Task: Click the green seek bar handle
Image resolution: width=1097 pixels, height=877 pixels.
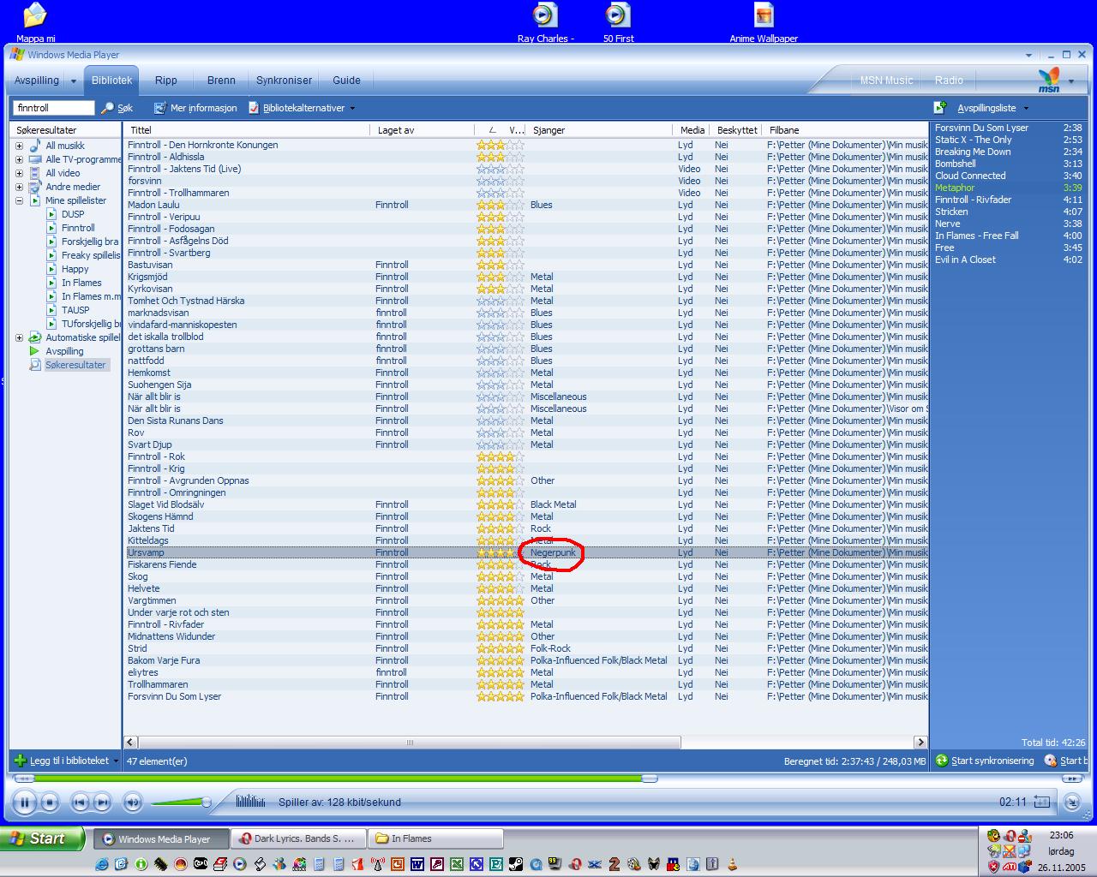Action: coord(650,779)
